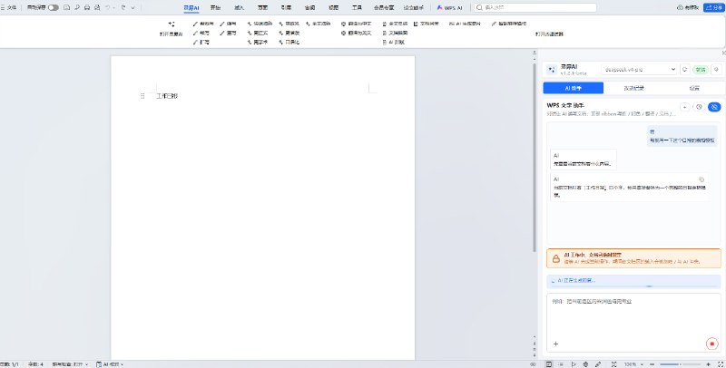The height and width of the screenshot is (368, 726).
Task: Click the refresh icon beside model selector
Action: click(x=685, y=70)
